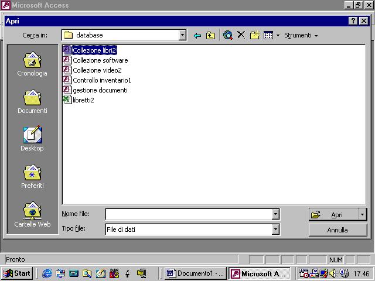Screen dimensions: 375x281
Task: Click the Access icon of Collezione software
Action: click(x=67, y=60)
